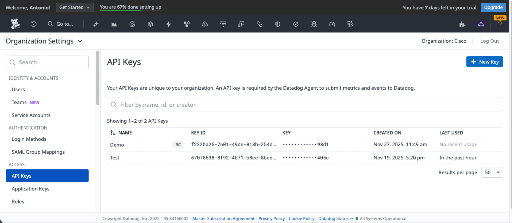Click the lightning bolt nav icon
Viewport: 512px width, 223px height.
tap(169, 24)
